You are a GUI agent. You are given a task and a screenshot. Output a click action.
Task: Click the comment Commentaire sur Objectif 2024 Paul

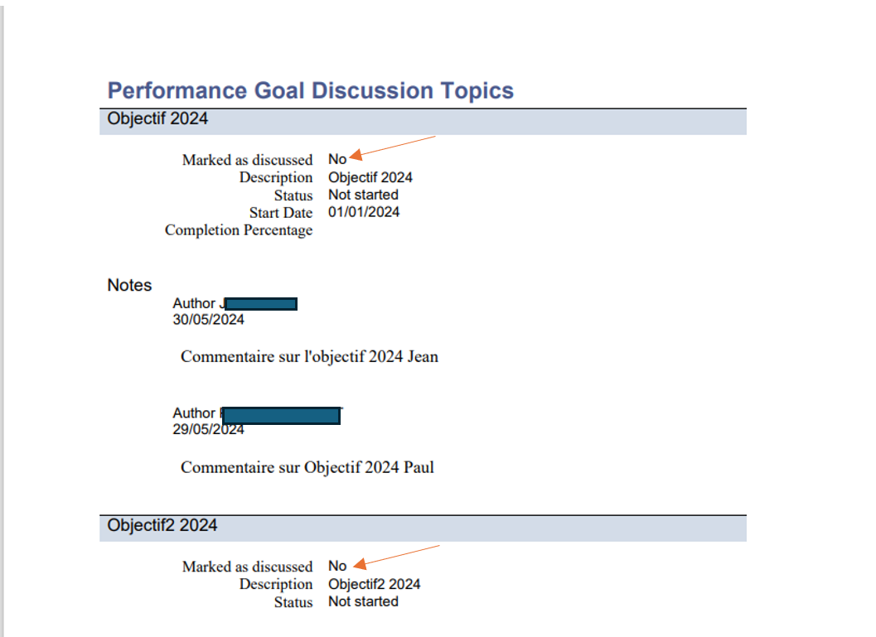[307, 467]
